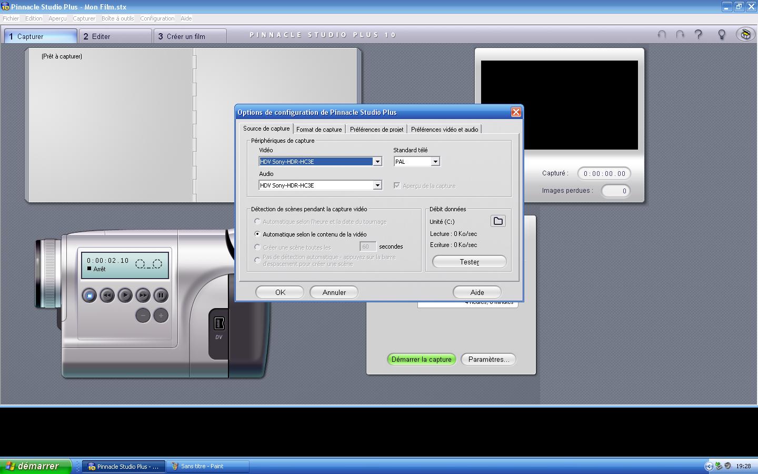Go to the 2 Editer mode tab
The image size is (758, 474).
pyautogui.click(x=115, y=36)
